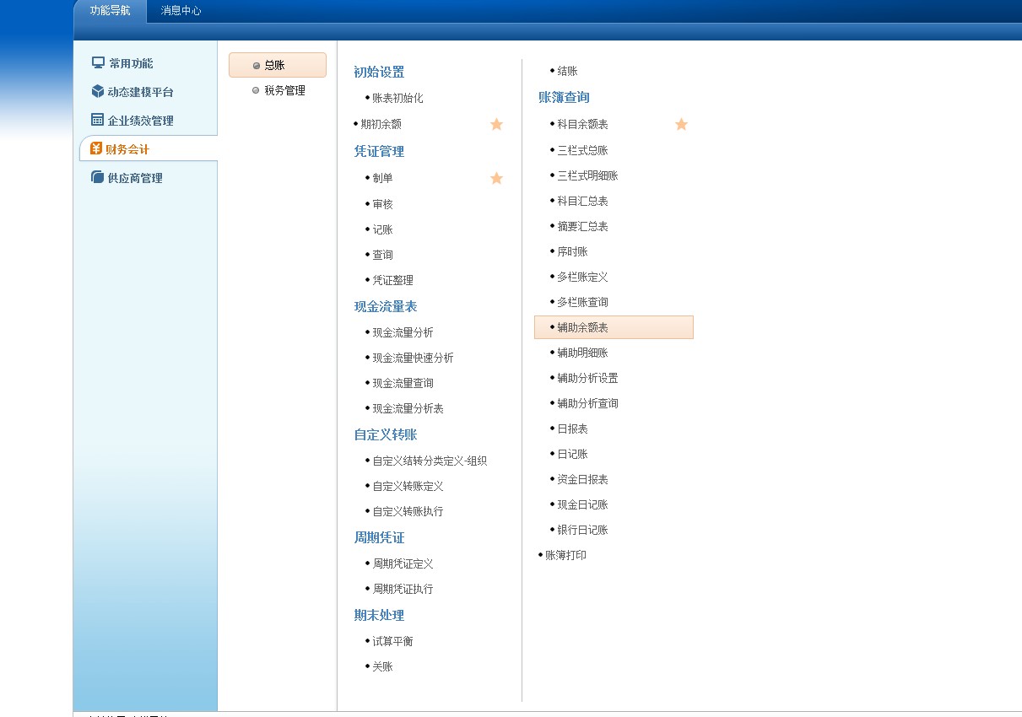Open the 银行日记账 link

pyautogui.click(x=582, y=530)
